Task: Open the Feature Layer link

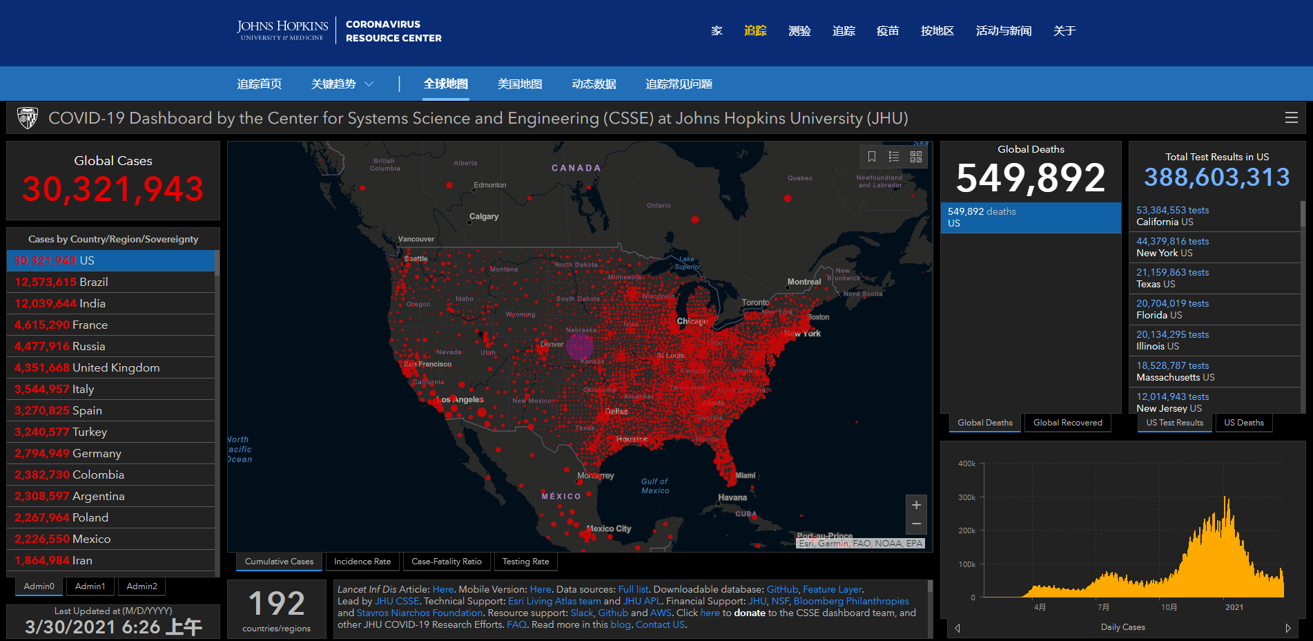Action: (x=832, y=589)
